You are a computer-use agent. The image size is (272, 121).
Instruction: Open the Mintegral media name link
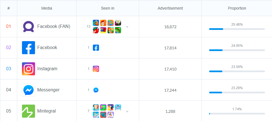click(47, 111)
